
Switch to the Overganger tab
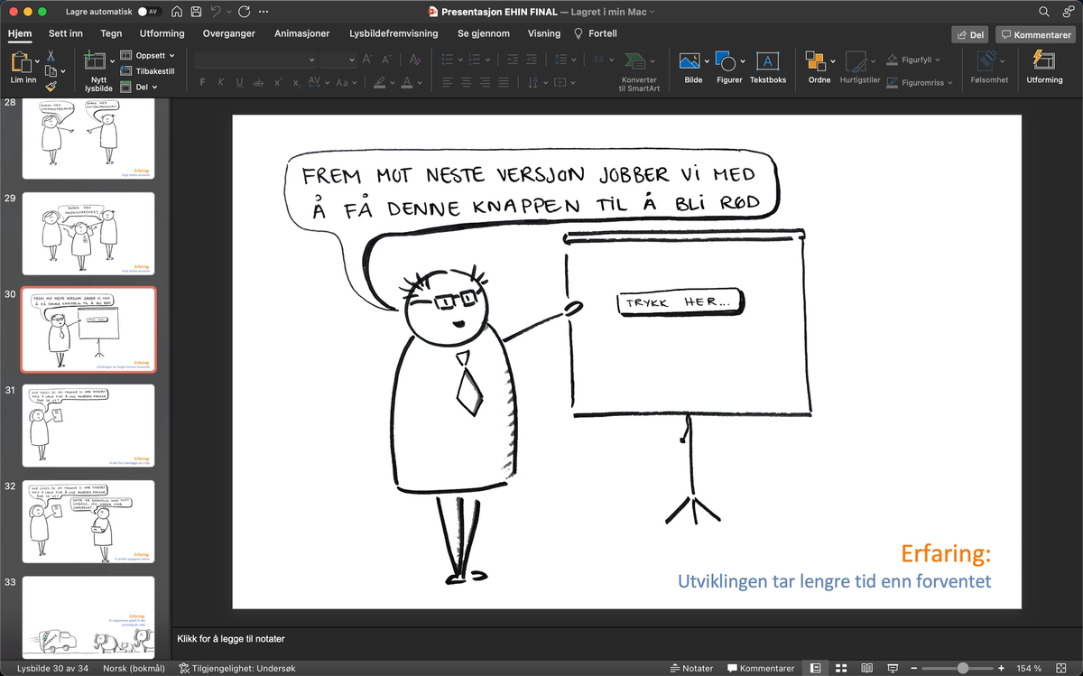click(228, 33)
